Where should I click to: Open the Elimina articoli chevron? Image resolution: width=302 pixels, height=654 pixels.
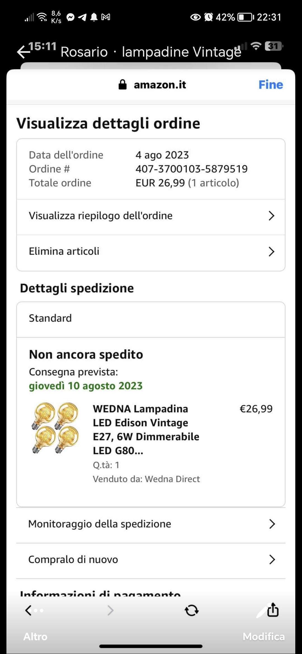click(x=271, y=252)
